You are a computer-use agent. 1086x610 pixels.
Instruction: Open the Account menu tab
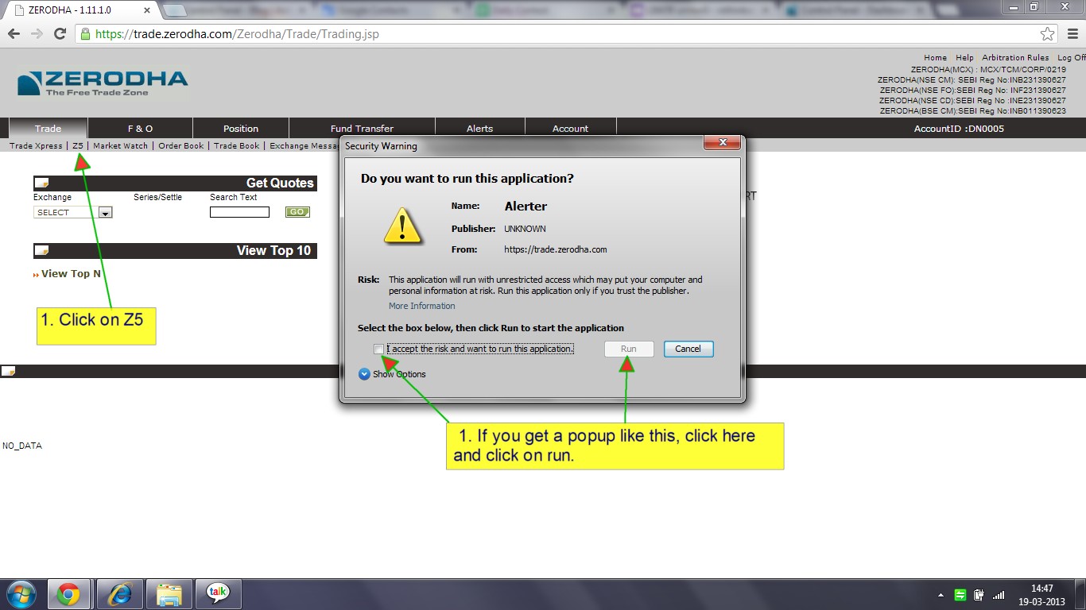pos(571,129)
